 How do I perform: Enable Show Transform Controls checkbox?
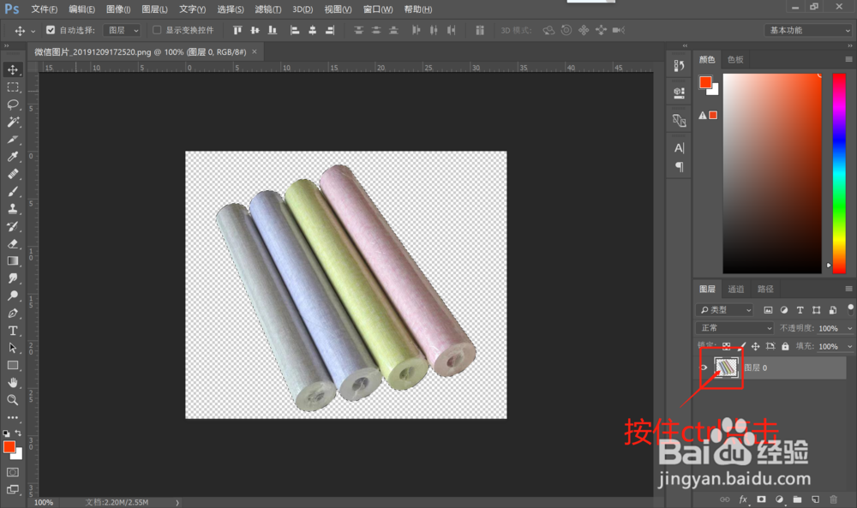coord(157,30)
